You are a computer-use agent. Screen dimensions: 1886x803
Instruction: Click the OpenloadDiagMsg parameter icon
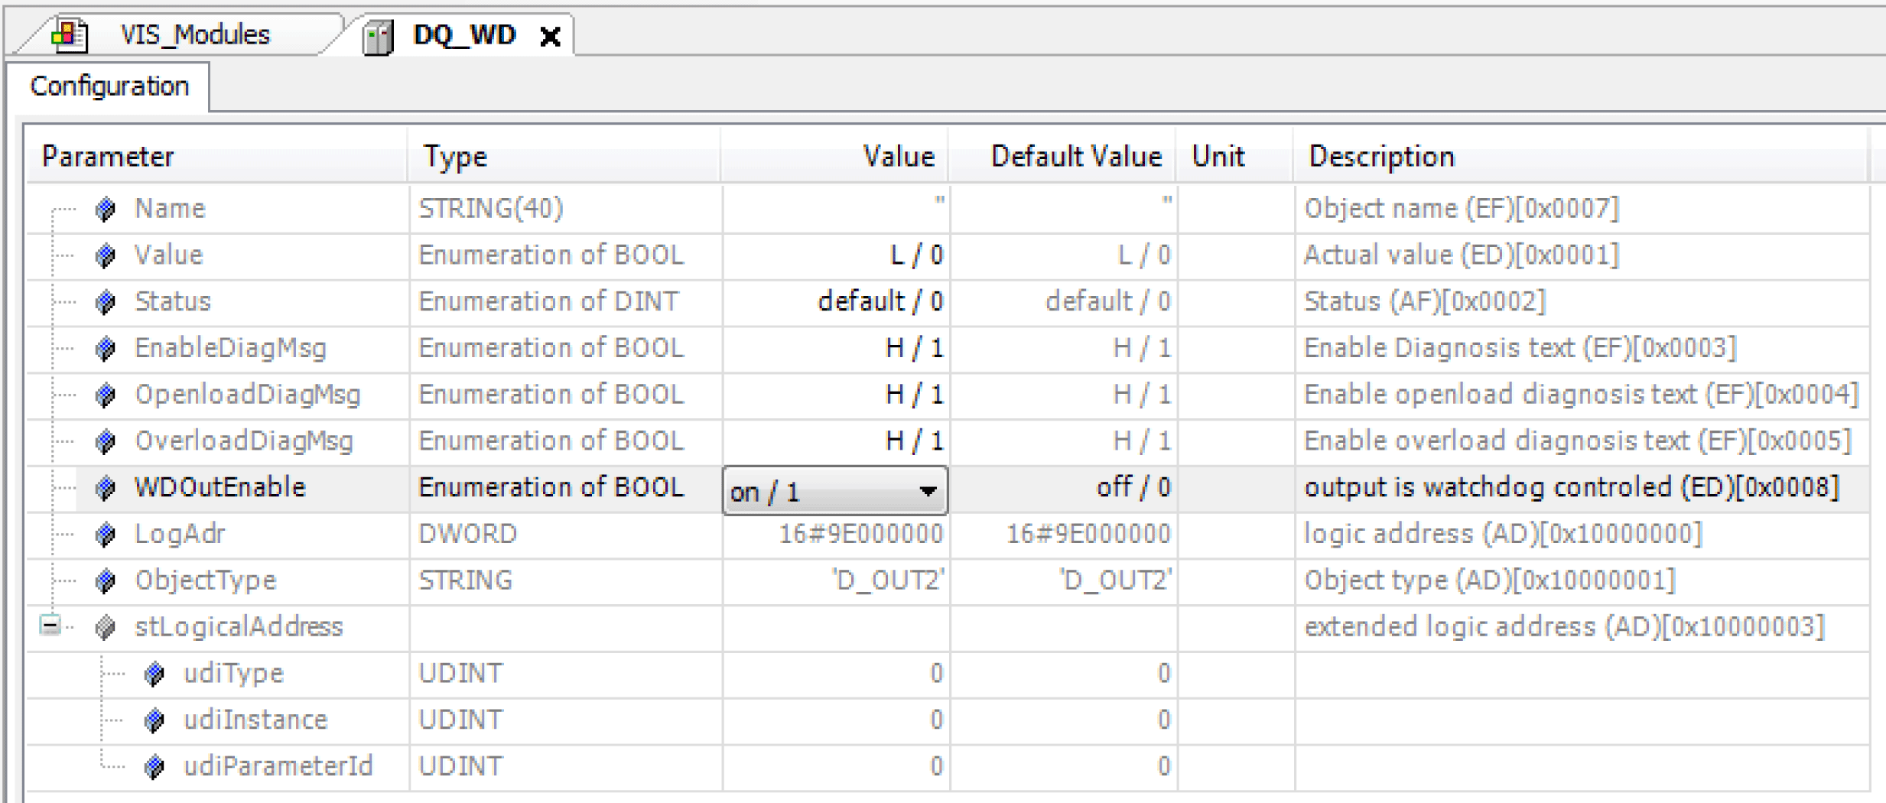(106, 395)
